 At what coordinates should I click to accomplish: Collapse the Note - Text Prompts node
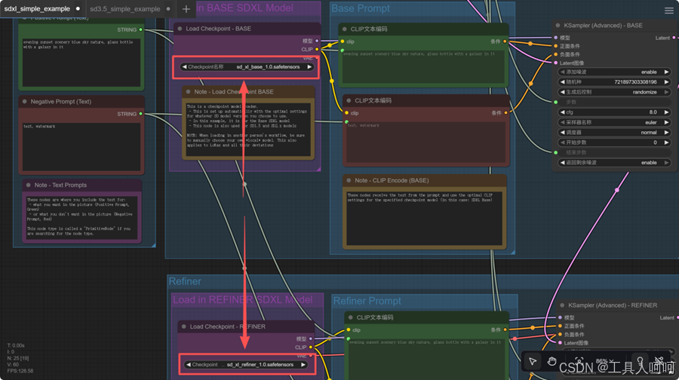coord(28,185)
